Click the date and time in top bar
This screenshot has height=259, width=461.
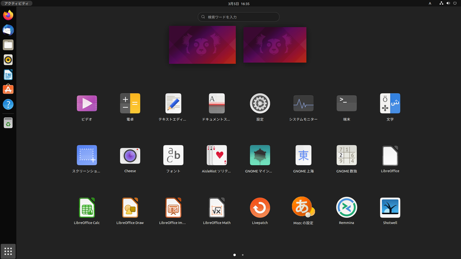coord(239,3)
